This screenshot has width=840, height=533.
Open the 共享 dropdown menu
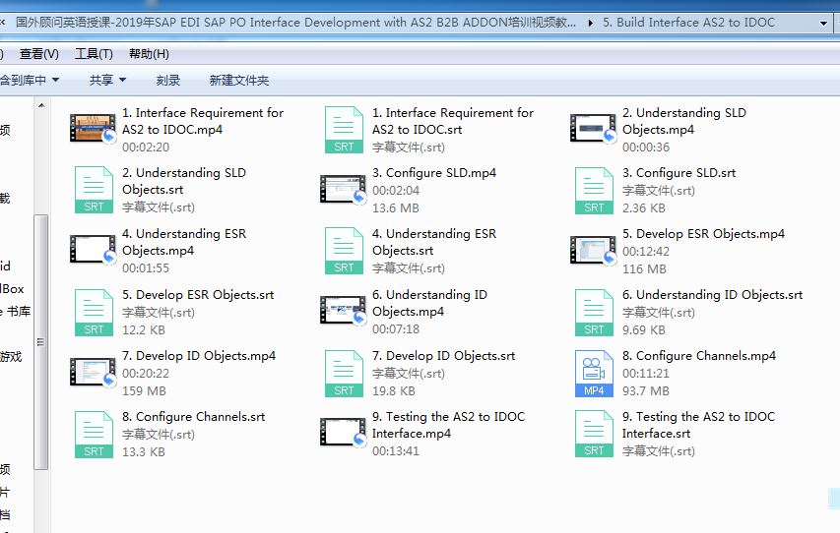point(107,81)
